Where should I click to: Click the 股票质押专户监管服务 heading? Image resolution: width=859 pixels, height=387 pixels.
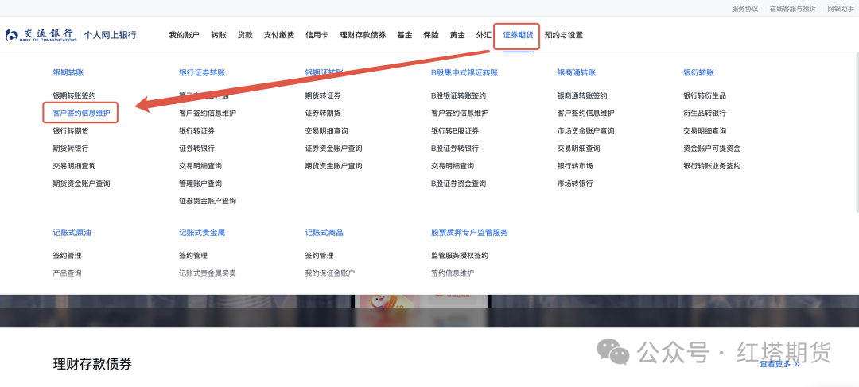(x=469, y=233)
